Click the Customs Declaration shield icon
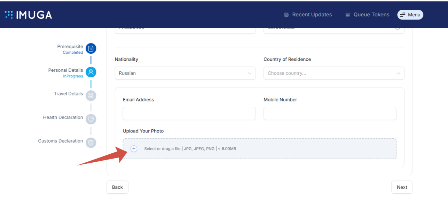Screen dimensions: 448x215 (x=91, y=143)
